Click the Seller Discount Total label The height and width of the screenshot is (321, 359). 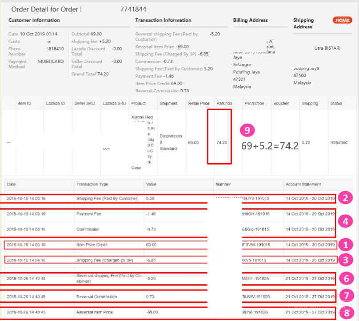87,64
